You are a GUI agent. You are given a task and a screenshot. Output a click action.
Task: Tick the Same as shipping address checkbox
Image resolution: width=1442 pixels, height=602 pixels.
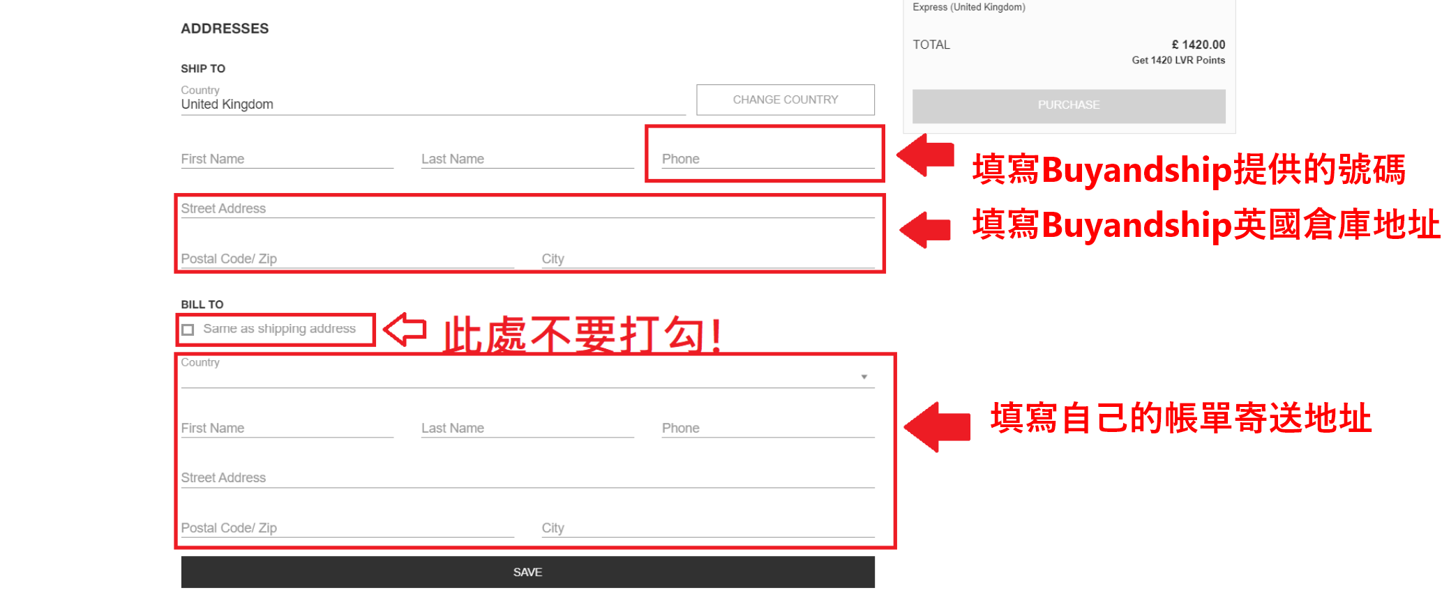point(188,330)
